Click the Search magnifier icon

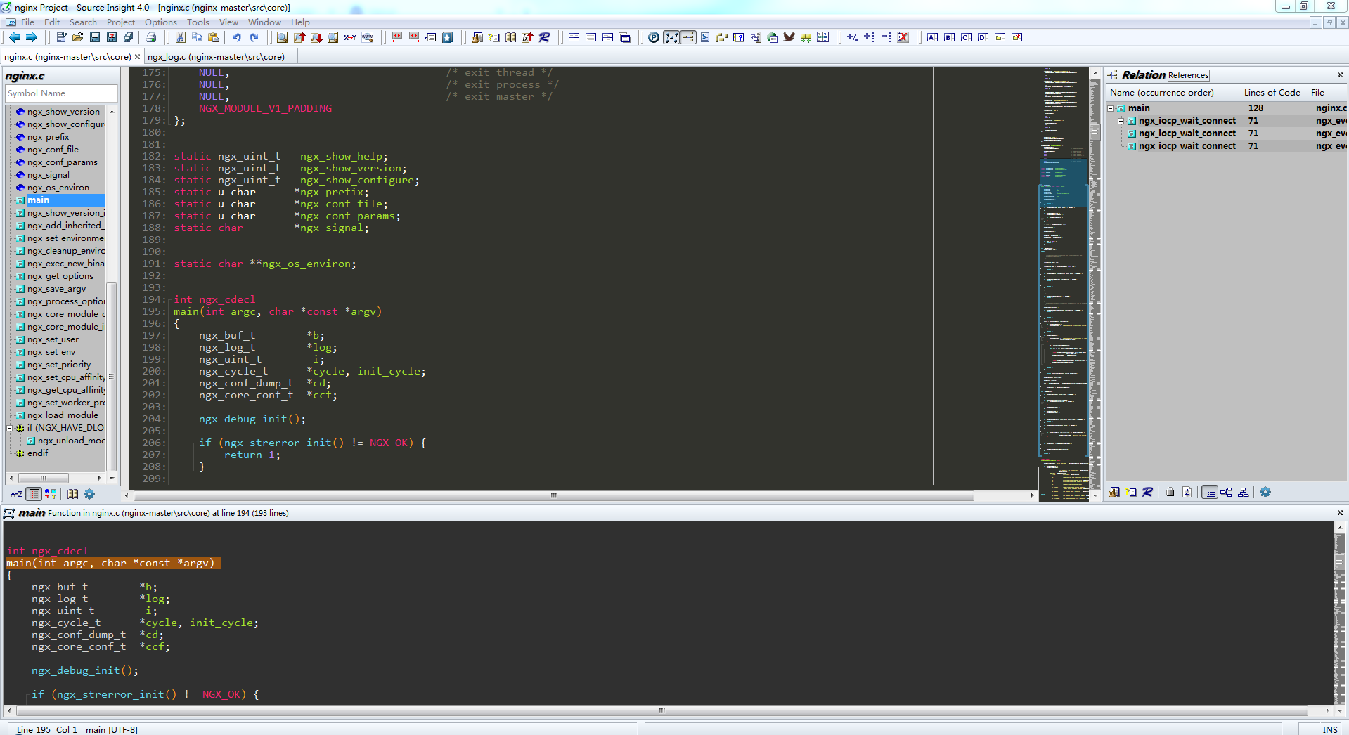tap(282, 37)
